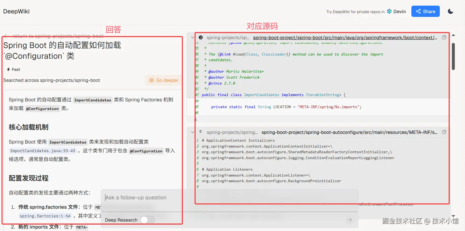Click the '@author Scott Frederick' comment line

tap(232, 78)
